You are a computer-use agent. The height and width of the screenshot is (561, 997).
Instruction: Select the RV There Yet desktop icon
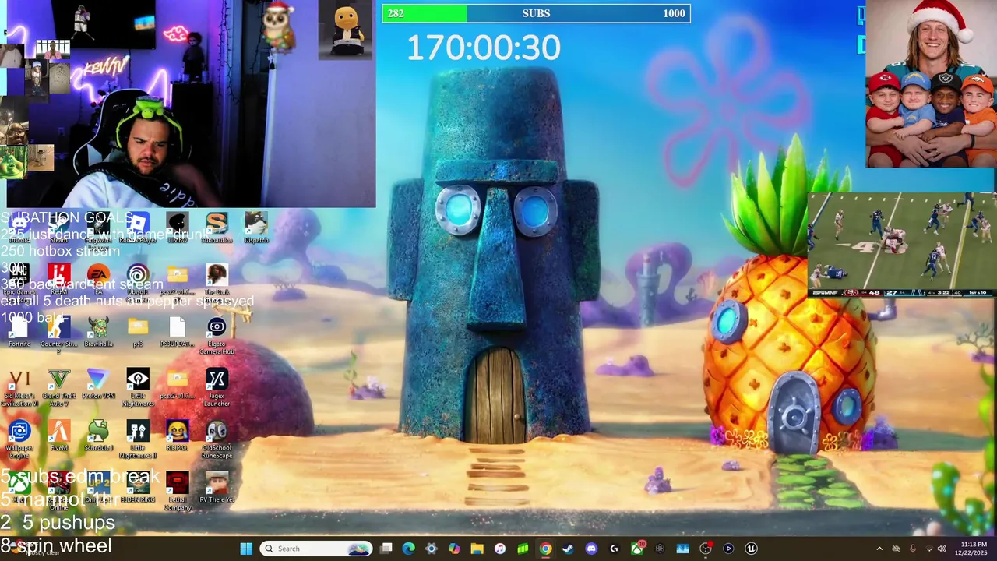(x=217, y=488)
